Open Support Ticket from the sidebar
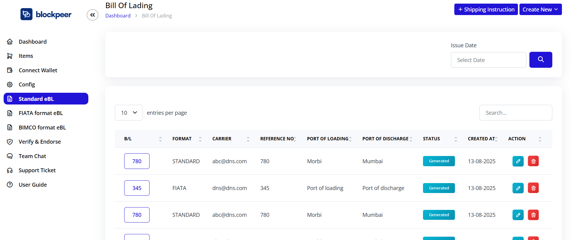 coord(37,170)
